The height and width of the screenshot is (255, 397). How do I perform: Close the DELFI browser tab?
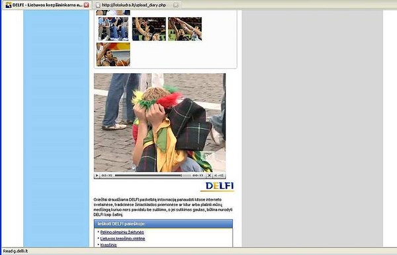(x=86, y=5)
